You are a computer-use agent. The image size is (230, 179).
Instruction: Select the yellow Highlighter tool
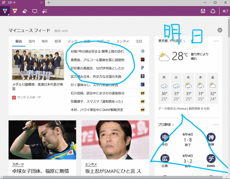click(x=15, y=11)
